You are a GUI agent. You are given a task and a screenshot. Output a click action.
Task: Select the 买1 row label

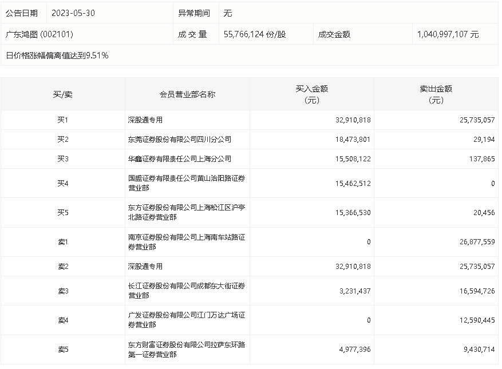[x=63, y=120]
